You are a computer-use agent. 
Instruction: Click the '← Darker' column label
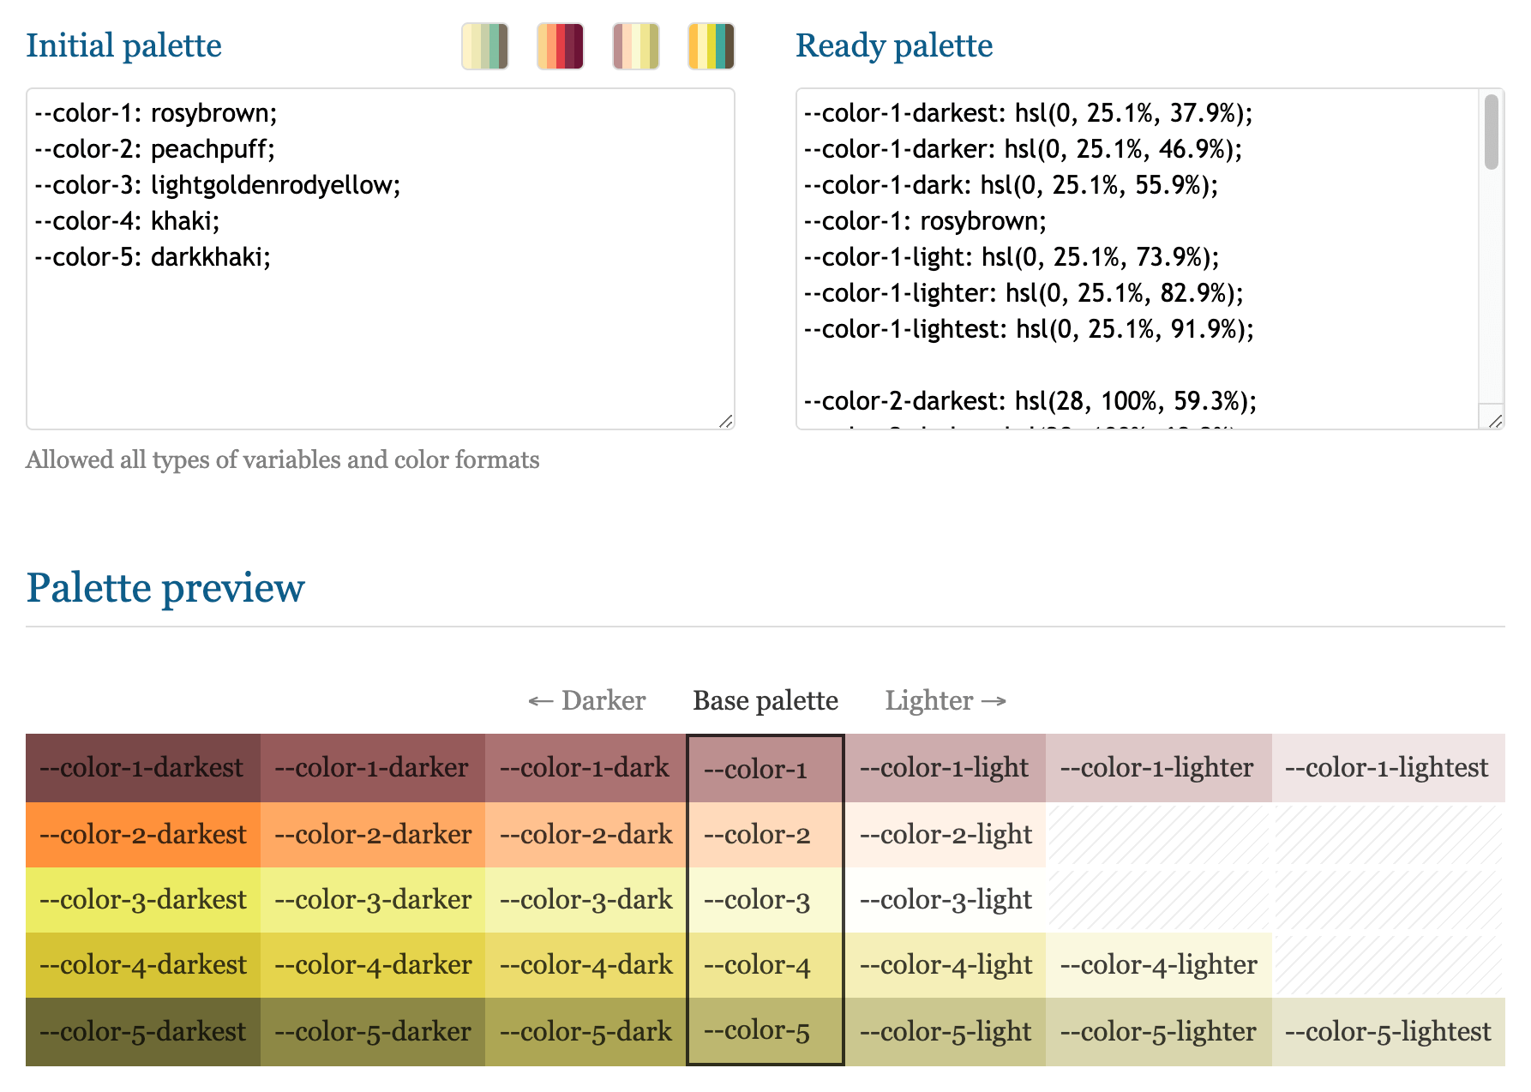(586, 700)
